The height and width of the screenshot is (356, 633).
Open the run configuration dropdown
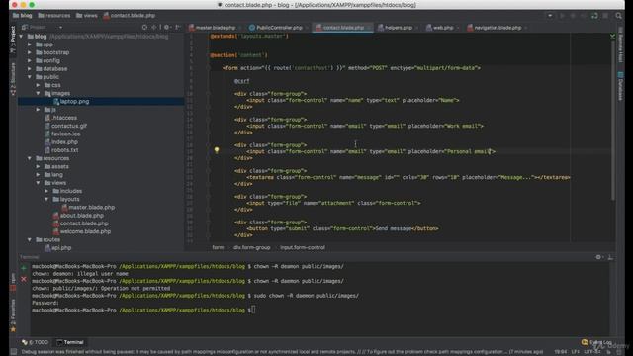[550, 16]
